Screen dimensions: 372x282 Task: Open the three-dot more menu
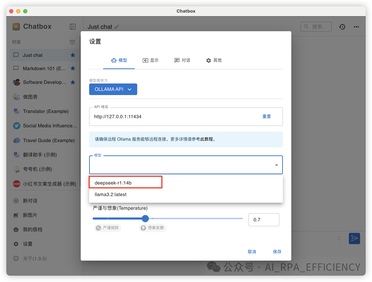click(x=356, y=27)
